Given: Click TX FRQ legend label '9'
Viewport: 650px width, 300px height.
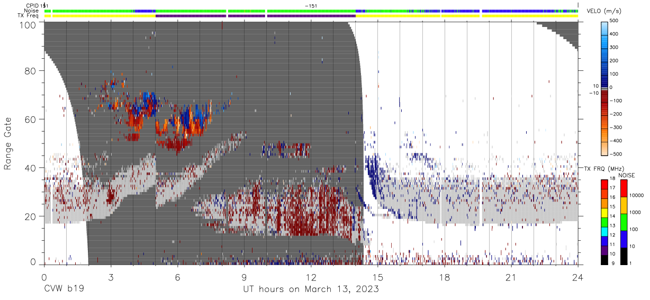Looking at the screenshot, I should click(613, 263).
